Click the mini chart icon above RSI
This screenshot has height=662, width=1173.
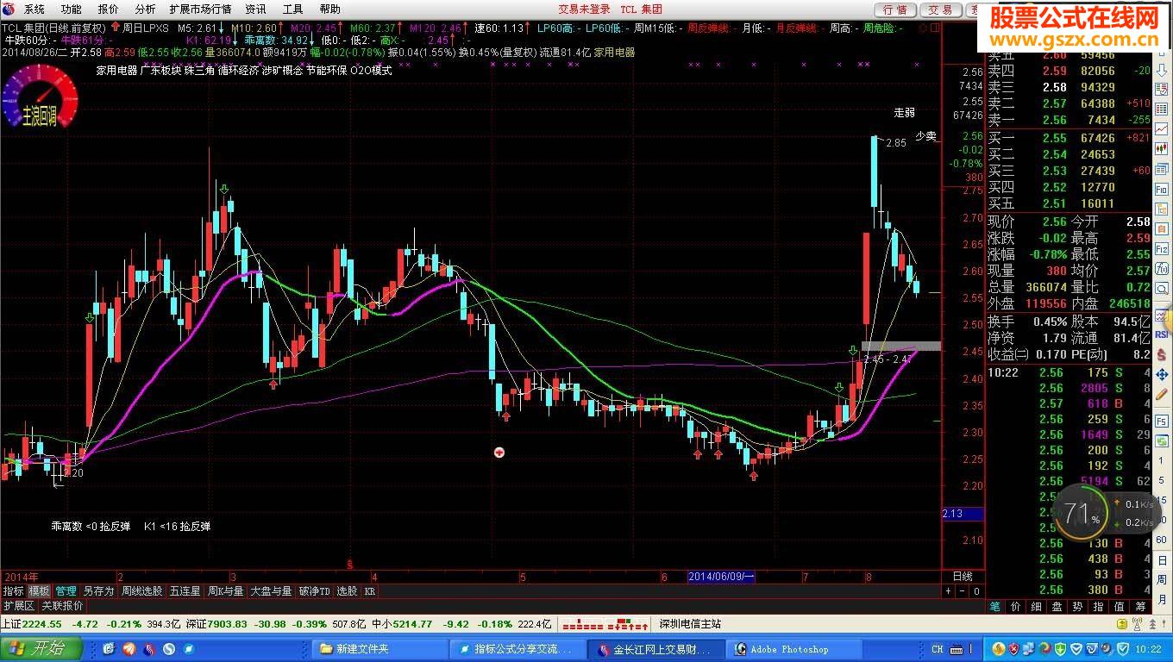tap(1161, 315)
